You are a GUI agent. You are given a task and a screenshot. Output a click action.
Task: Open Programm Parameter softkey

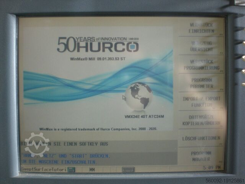[201, 83]
